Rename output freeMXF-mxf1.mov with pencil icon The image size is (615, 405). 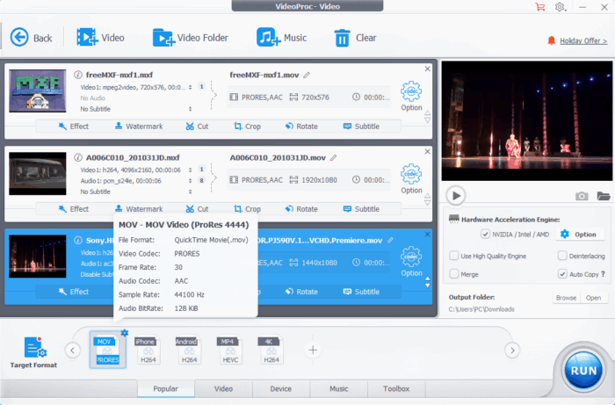(x=307, y=75)
